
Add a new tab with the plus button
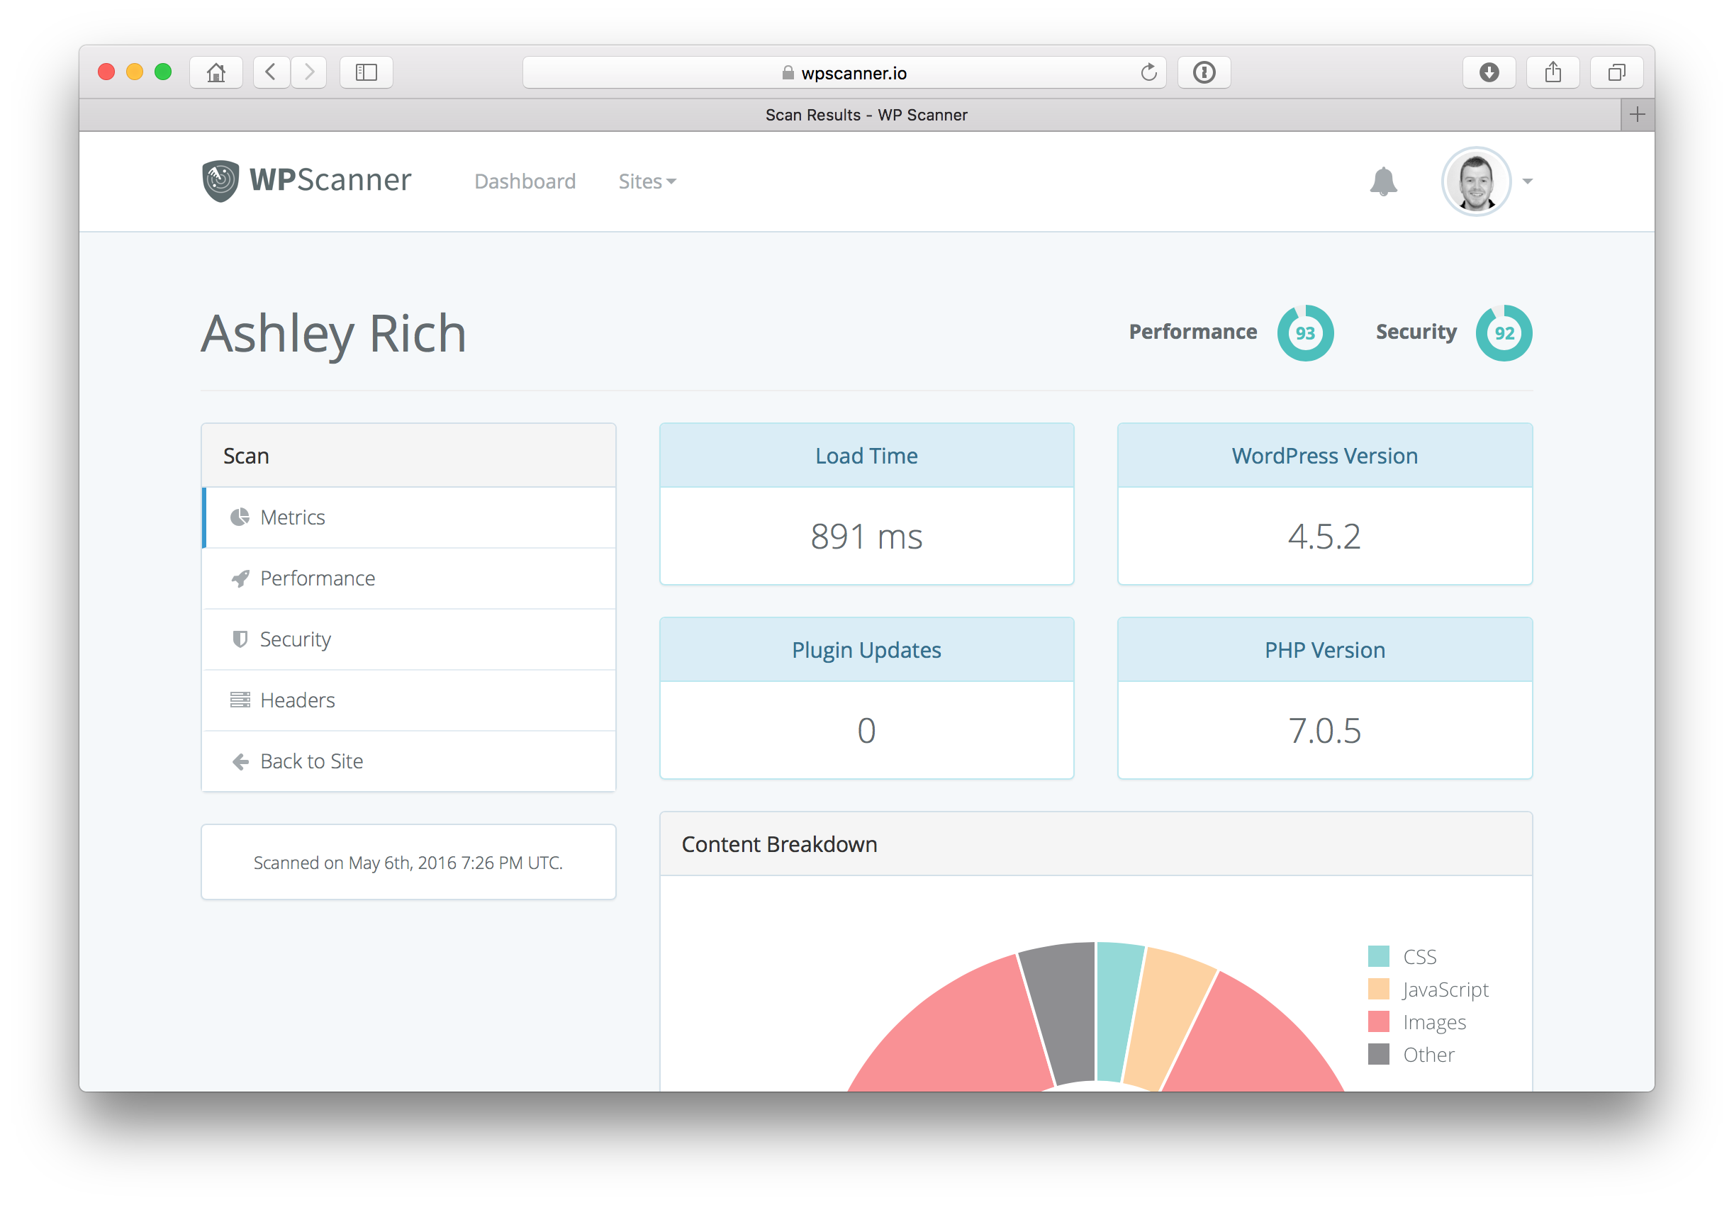coord(1638,115)
